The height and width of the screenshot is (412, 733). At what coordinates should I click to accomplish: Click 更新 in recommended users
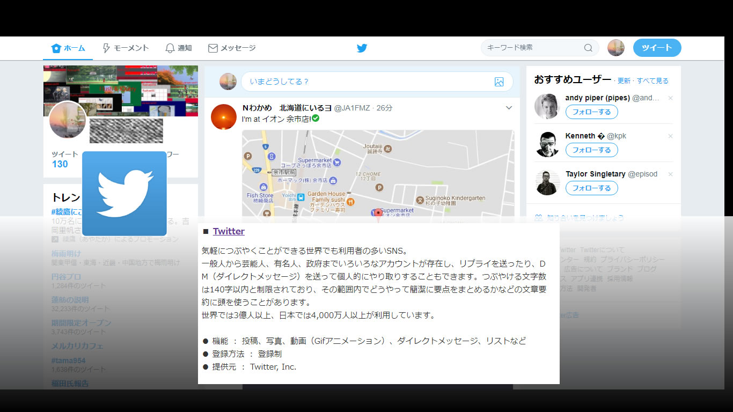[624, 81]
